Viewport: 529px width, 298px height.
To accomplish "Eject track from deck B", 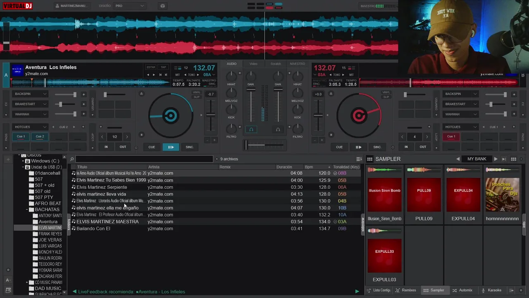I will [331, 94].
